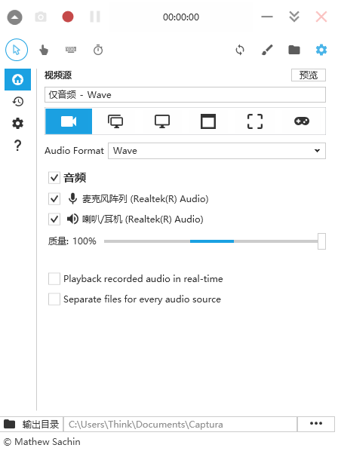Uncheck 喇叭/耳机 Realtek speaker checkbox
Image resolution: width=338 pixels, height=454 pixels.
click(x=54, y=219)
